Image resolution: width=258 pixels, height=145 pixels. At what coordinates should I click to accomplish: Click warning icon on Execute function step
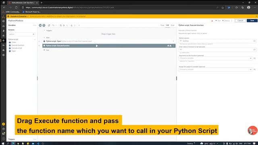click(x=171, y=46)
